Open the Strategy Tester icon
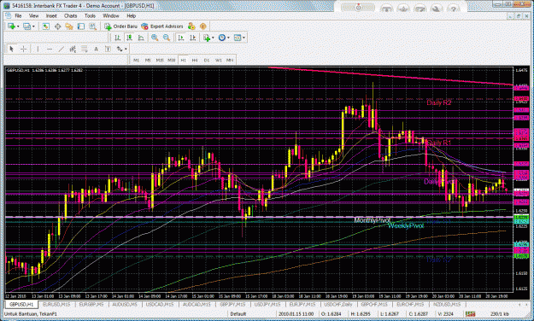 click(x=92, y=26)
